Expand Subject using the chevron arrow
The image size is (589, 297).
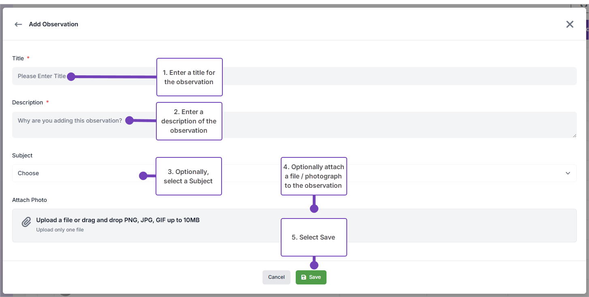(568, 173)
